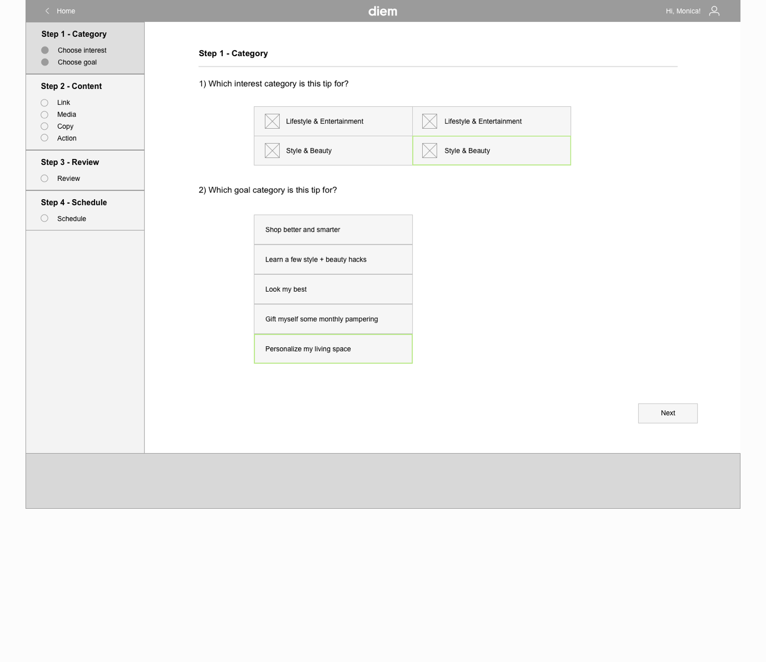
Task: Select the Copy step radio
Action: point(44,126)
